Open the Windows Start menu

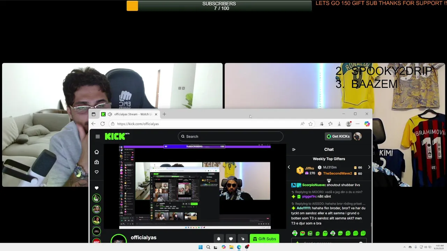pos(200,247)
